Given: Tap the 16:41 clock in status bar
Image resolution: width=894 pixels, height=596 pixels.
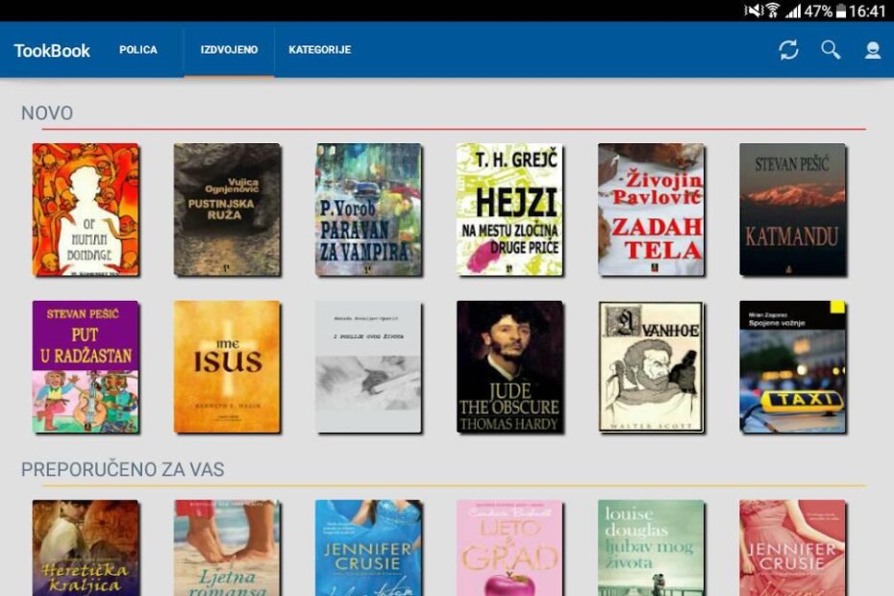Looking at the screenshot, I should [x=867, y=11].
